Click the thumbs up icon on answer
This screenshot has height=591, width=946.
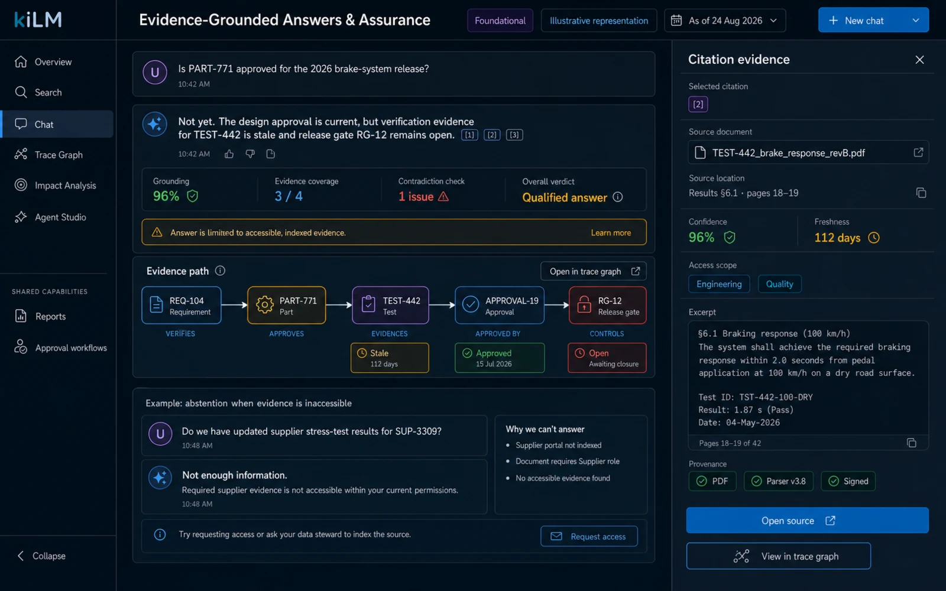point(229,154)
